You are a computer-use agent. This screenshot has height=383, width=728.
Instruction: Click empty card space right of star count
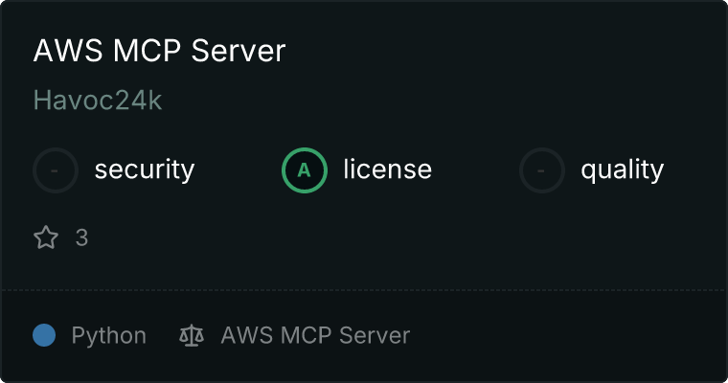pyautogui.click(x=383, y=237)
